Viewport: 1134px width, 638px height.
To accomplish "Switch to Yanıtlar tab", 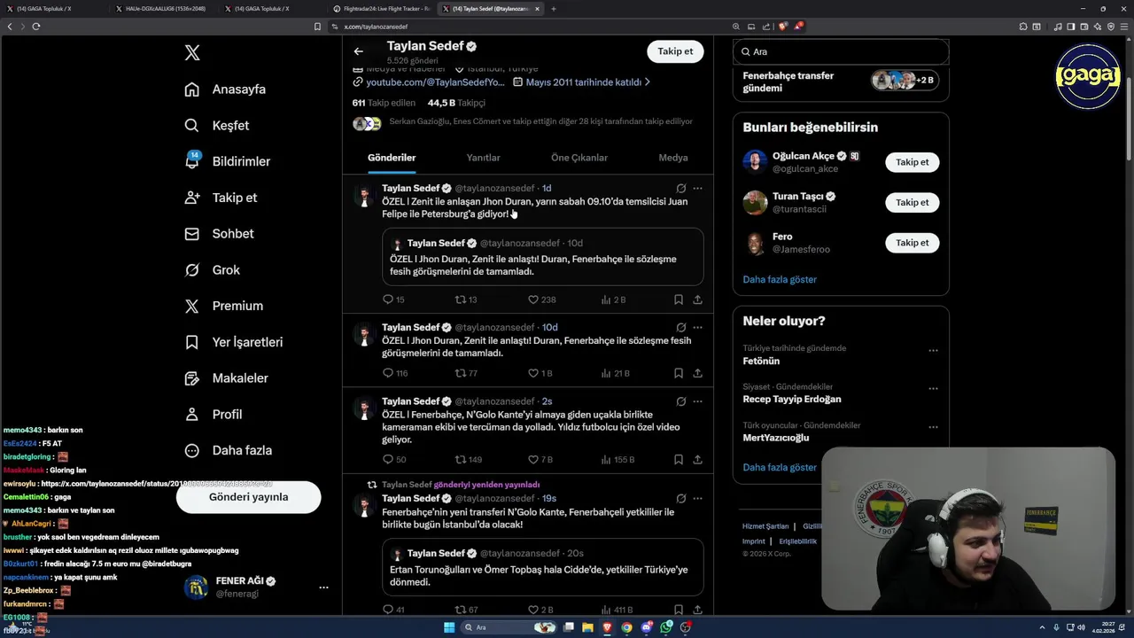I will 484,158.
